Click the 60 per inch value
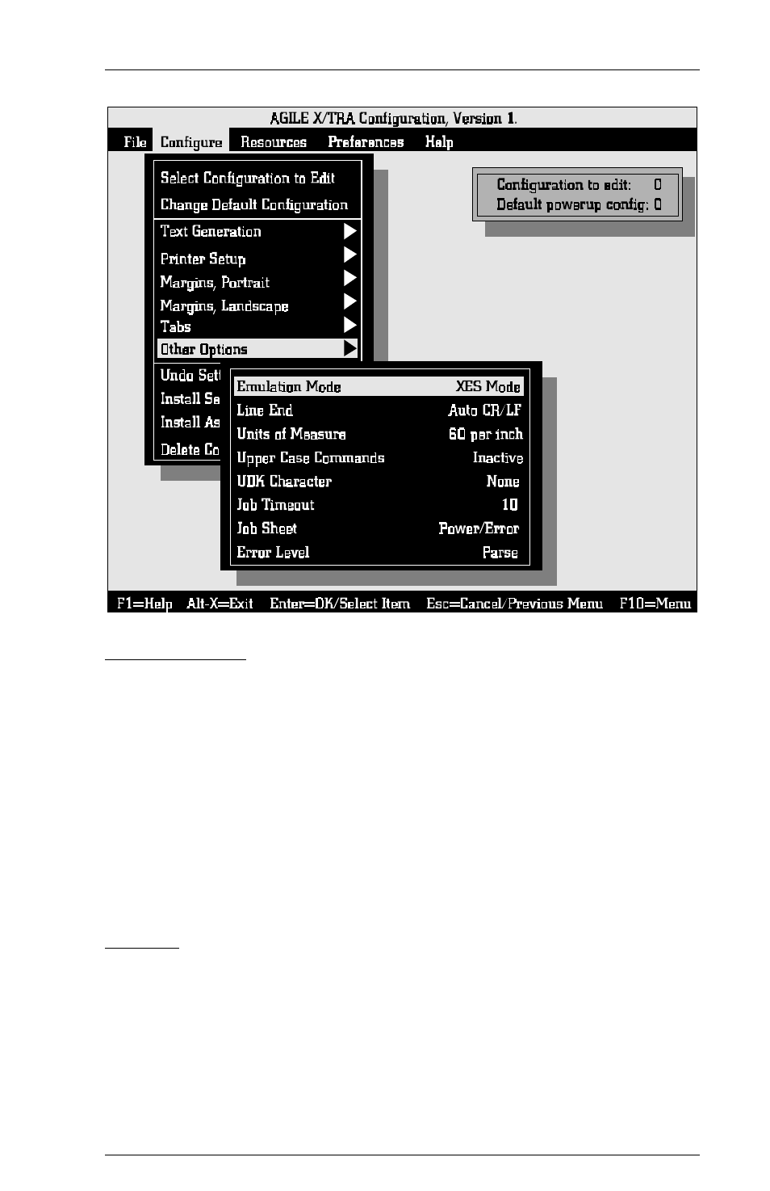The image size is (770, 1191). (x=486, y=435)
